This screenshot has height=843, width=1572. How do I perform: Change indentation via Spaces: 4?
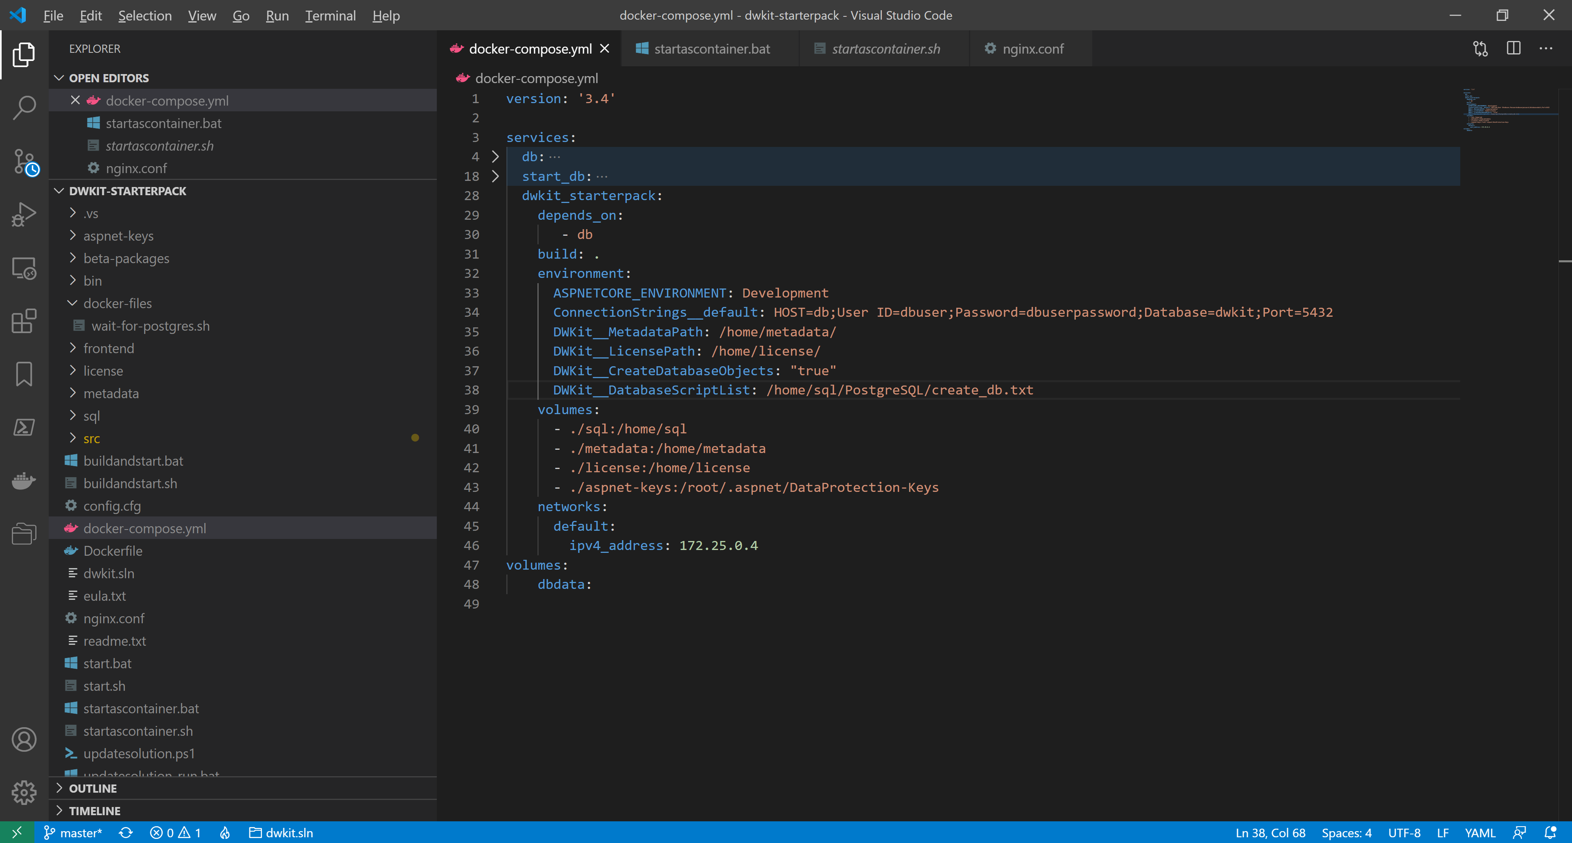point(1346,833)
